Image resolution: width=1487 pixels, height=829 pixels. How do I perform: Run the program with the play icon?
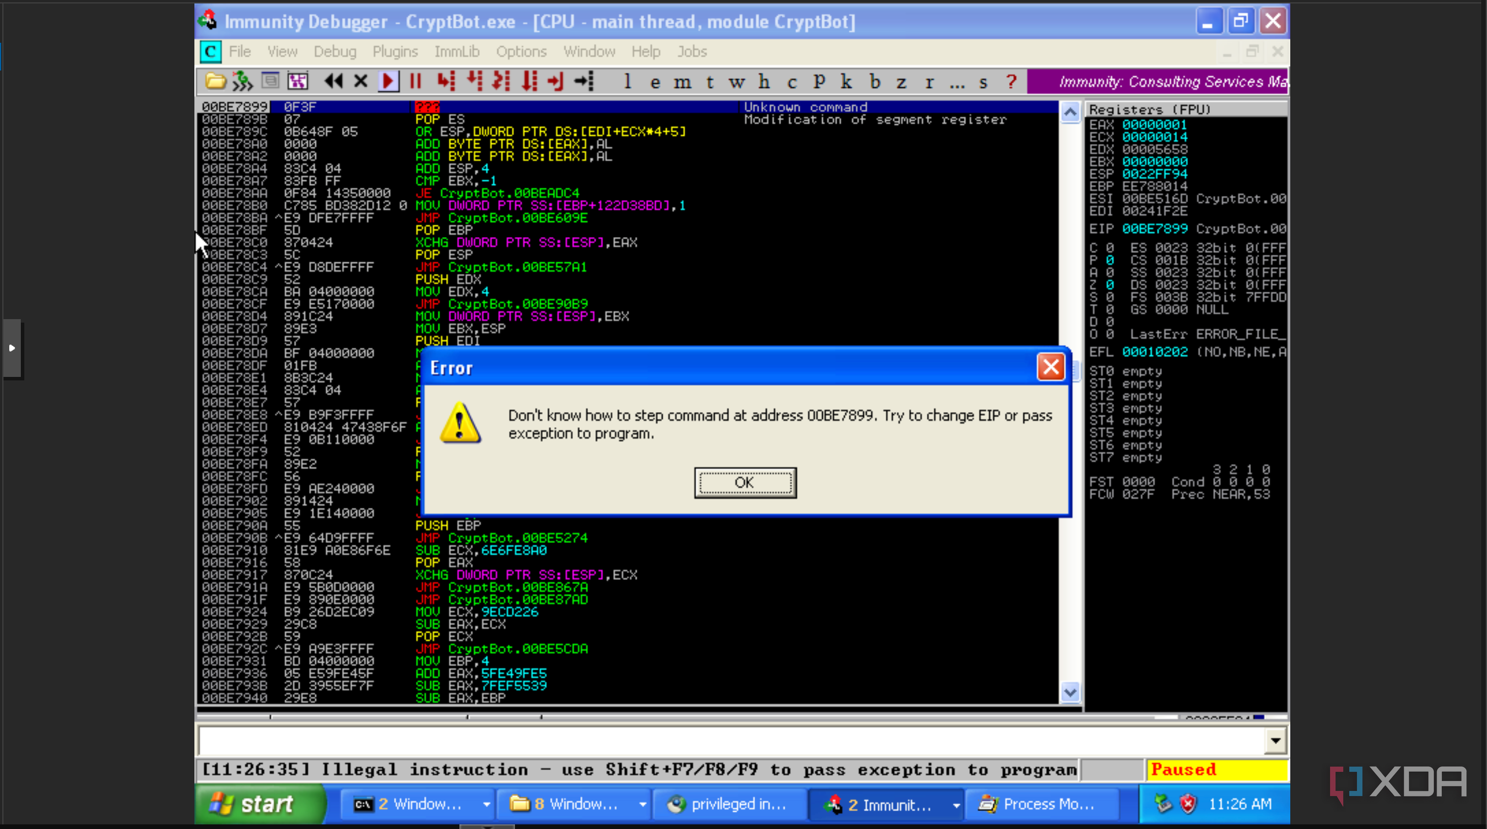[388, 82]
